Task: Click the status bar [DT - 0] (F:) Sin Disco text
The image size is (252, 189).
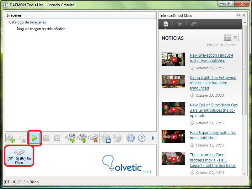Action: pyautogui.click(x=21, y=182)
